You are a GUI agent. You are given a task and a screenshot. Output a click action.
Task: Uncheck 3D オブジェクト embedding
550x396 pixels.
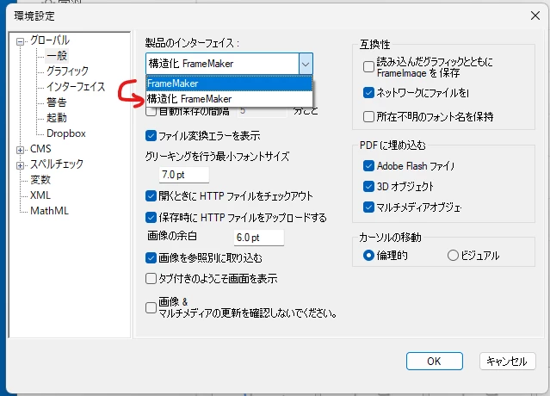pos(368,186)
